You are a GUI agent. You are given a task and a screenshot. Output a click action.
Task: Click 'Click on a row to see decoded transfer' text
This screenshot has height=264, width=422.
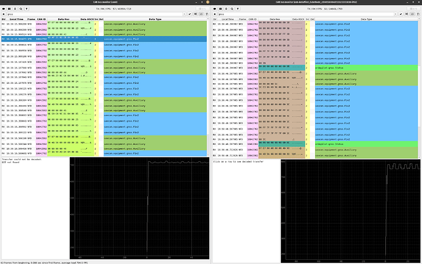pyautogui.click(x=238, y=161)
